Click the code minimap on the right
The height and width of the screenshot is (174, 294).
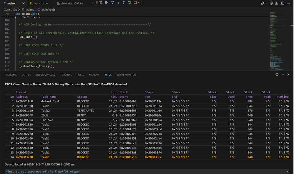click(278, 41)
